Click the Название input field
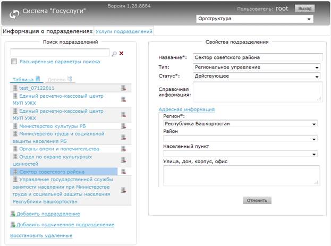 click(258, 57)
